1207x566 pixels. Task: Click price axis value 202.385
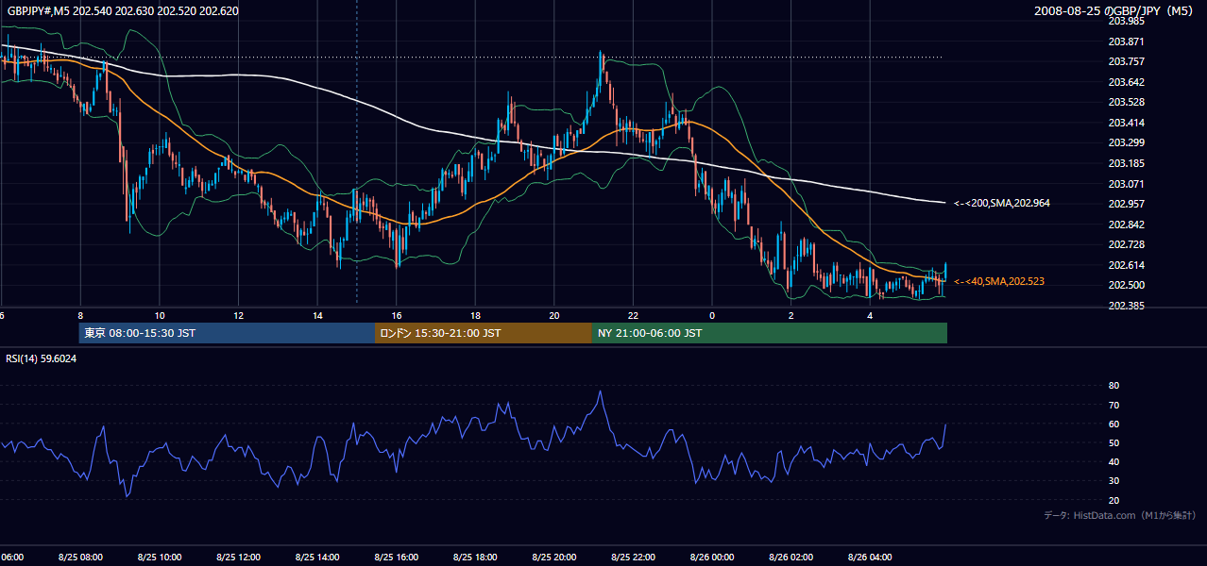[x=1126, y=306]
